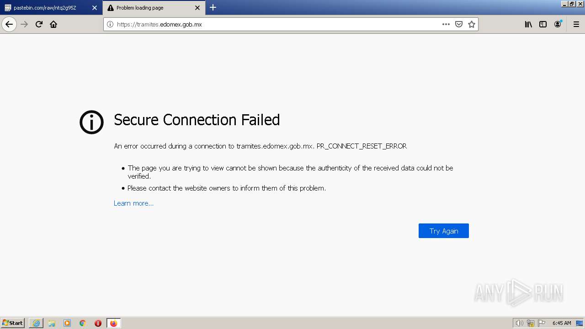Open the Learn more link
585x329 pixels.
[133, 203]
